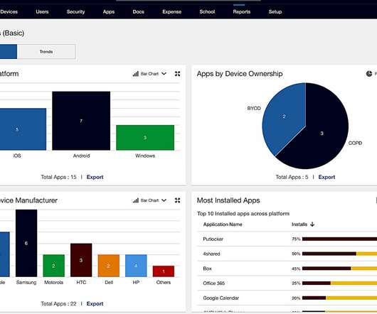This screenshot has height=314, width=377.
Task: Click the 4shared 50% install progress bar
Action: 339,254
